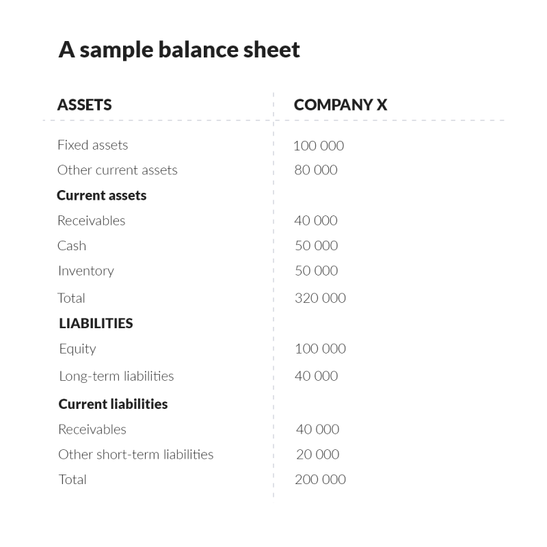Select the Current assets subheading
Viewport: 547px width, 547px height.
click(101, 196)
